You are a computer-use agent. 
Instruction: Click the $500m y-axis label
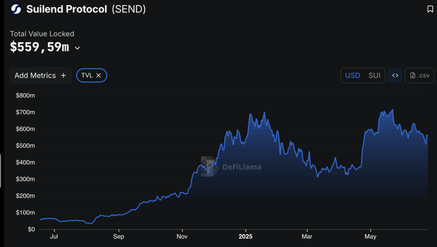pos(25,146)
